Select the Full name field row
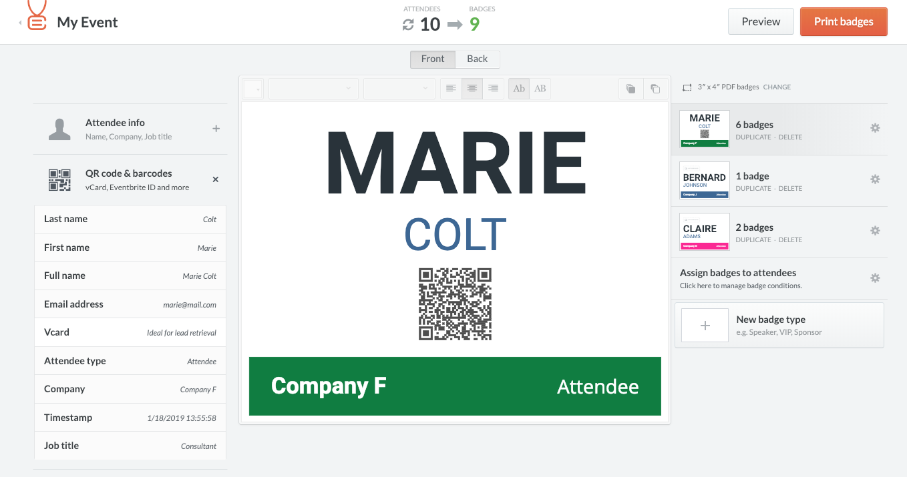The image size is (907, 477). coord(130,276)
